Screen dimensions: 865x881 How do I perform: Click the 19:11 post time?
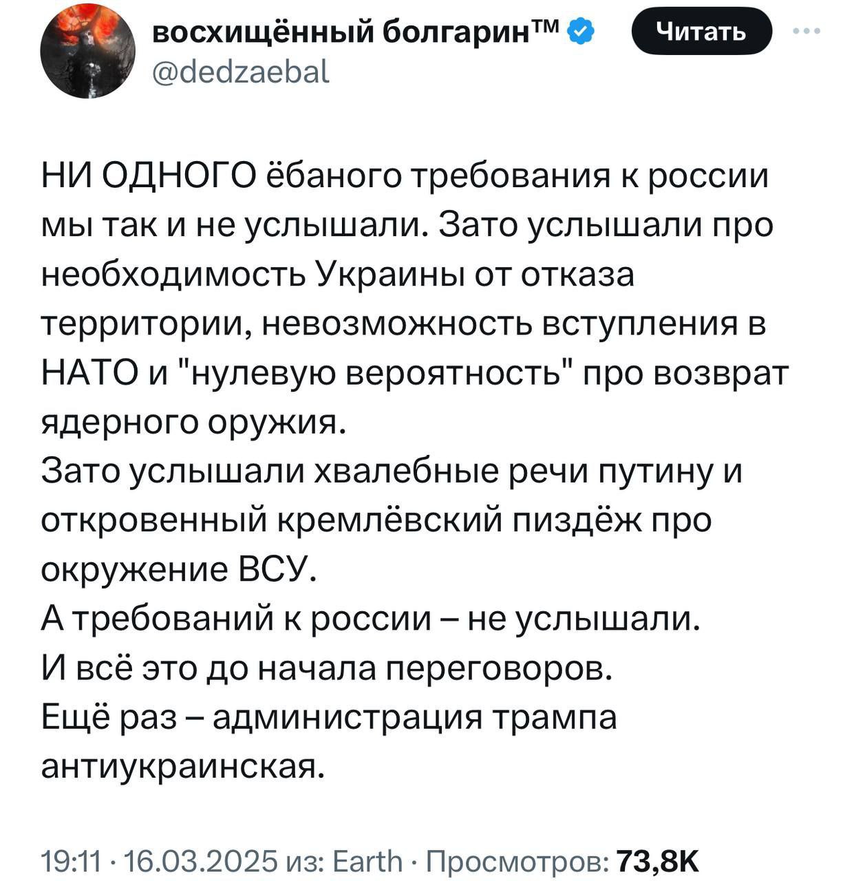pos(71,860)
